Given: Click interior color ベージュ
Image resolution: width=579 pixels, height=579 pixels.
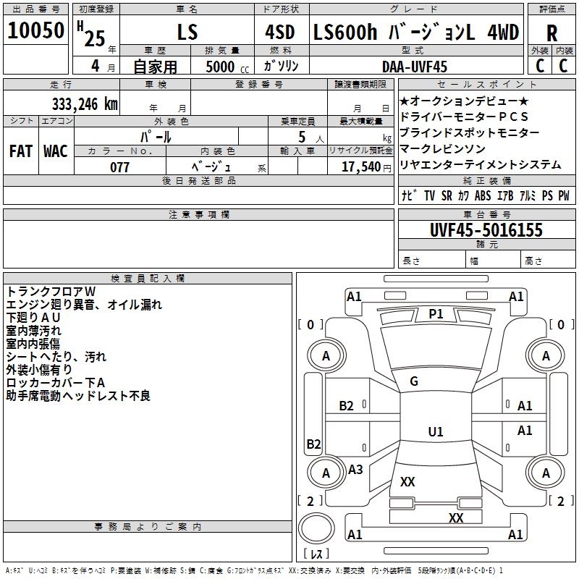Looking at the screenshot, I should click(x=211, y=167).
